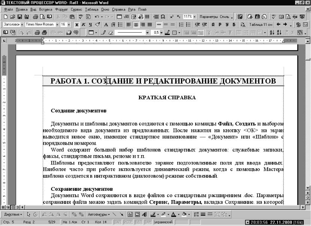The height and width of the screenshot is (226, 311).
Task: Apply superscript formatting
Action: click(x=172, y=16)
